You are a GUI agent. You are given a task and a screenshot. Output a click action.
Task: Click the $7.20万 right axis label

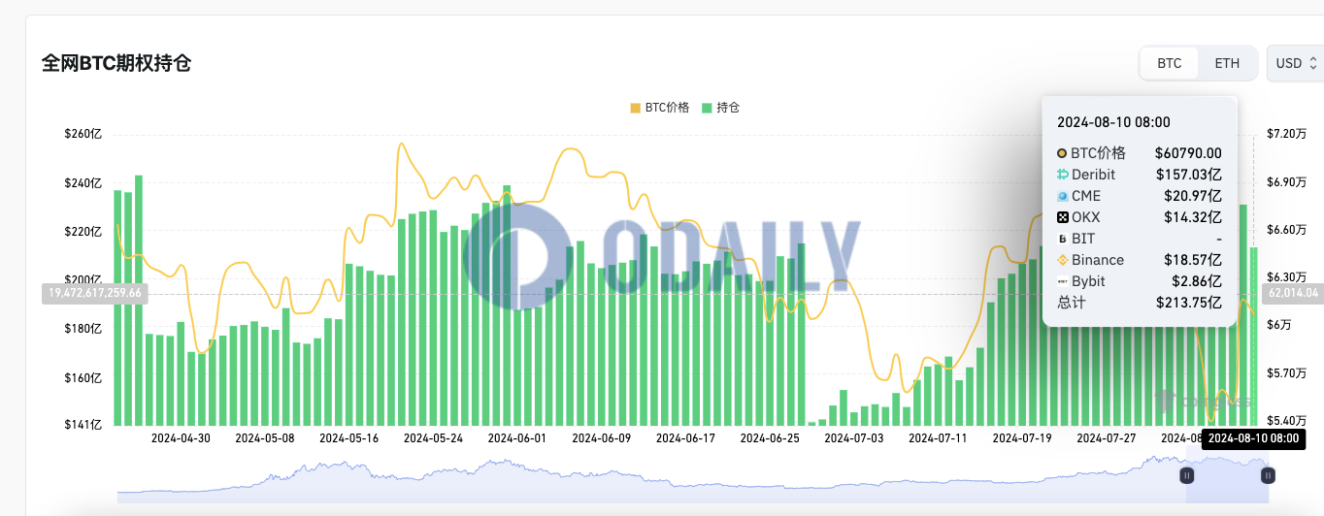[x=1285, y=134]
